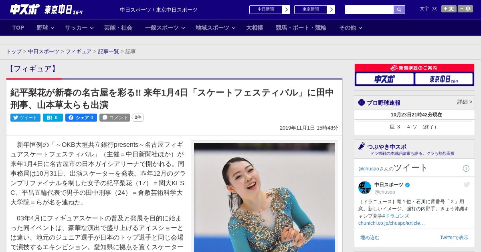The height and width of the screenshot is (252, 481).
Task: Click the トップ breadcrumb link
Action: [x=14, y=52]
